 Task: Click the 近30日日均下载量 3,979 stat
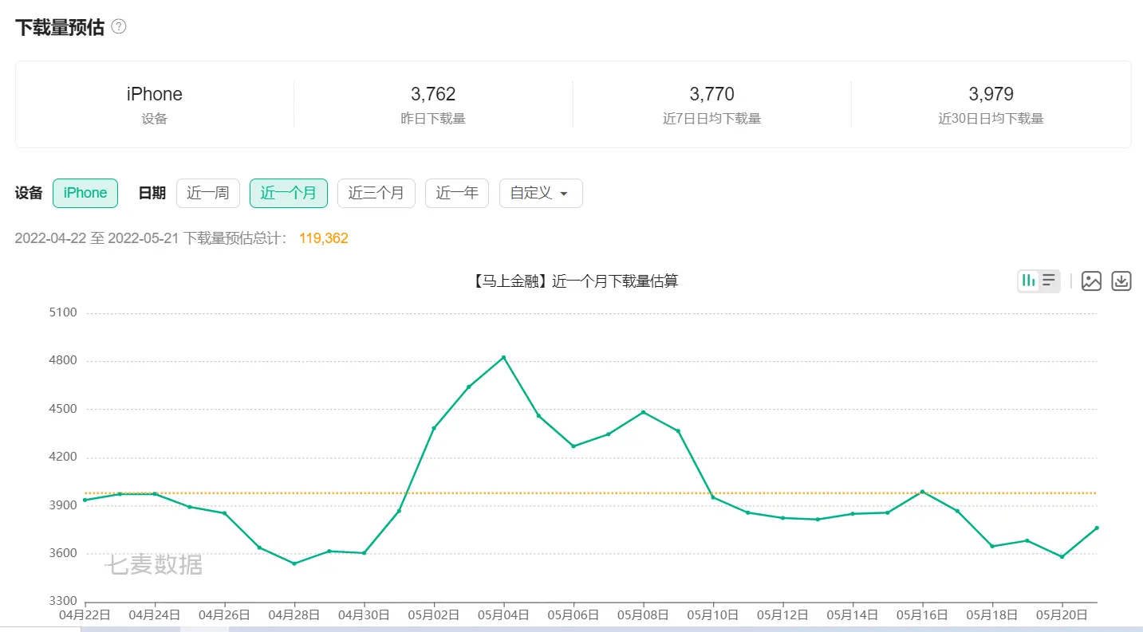(991, 104)
